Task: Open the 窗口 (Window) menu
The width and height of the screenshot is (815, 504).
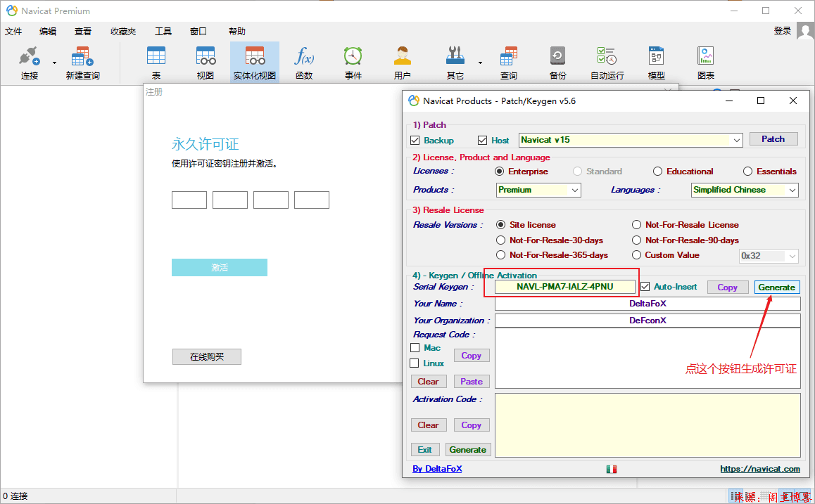Action: [198, 31]
